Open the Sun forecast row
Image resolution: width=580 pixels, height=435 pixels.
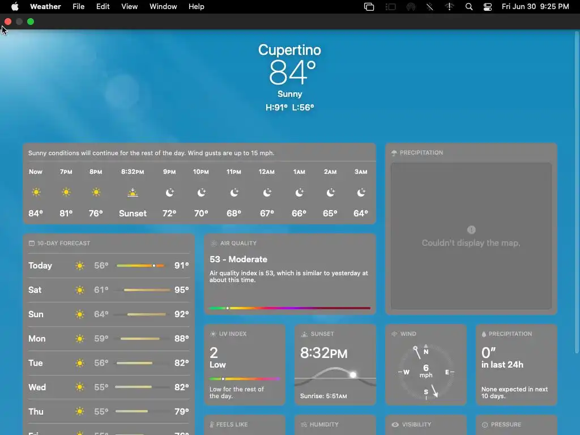tap(109, 314)
